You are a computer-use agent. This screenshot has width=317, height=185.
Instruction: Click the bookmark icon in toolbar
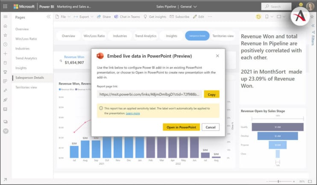[x=267, y=17]
